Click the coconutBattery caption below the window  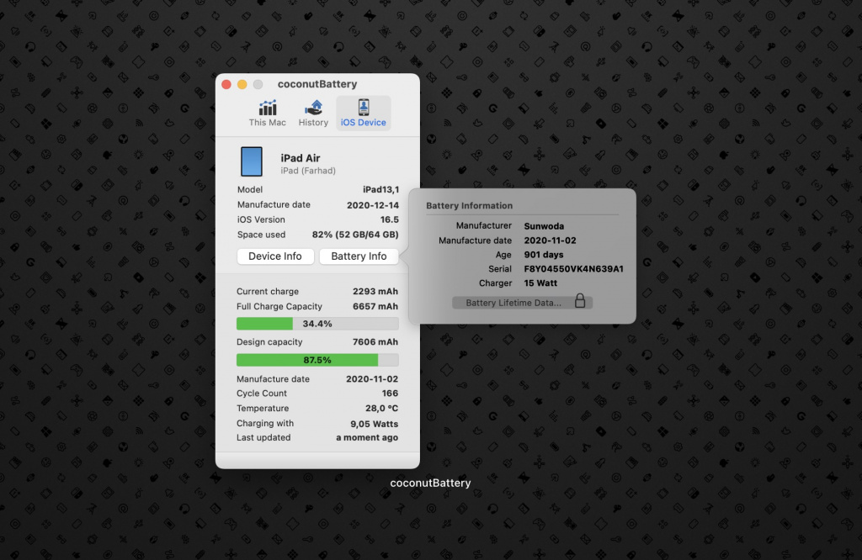click(x=430, y=483)
